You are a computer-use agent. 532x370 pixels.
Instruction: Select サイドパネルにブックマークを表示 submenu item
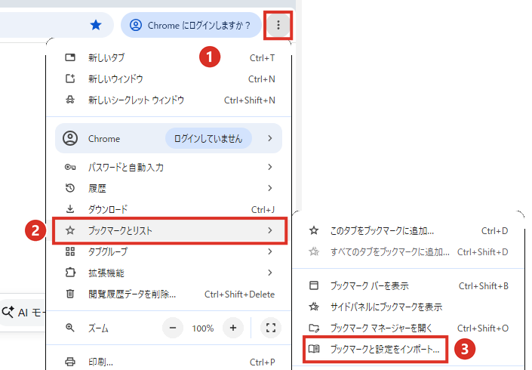(408, 307)
